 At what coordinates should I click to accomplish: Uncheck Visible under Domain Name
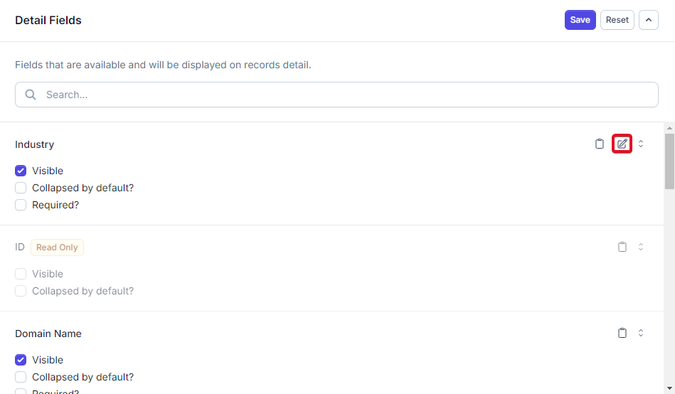[x=21, y=360]
